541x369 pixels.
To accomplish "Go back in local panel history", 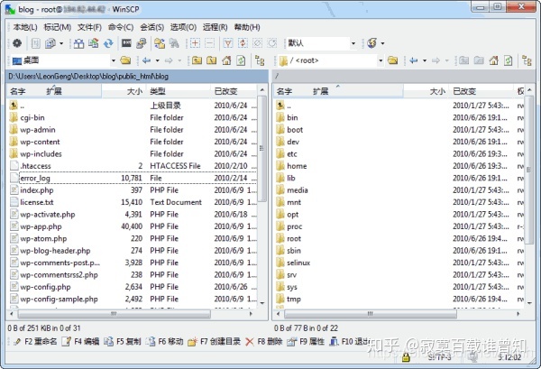I will pyautogui.click(x=147, y=60).
